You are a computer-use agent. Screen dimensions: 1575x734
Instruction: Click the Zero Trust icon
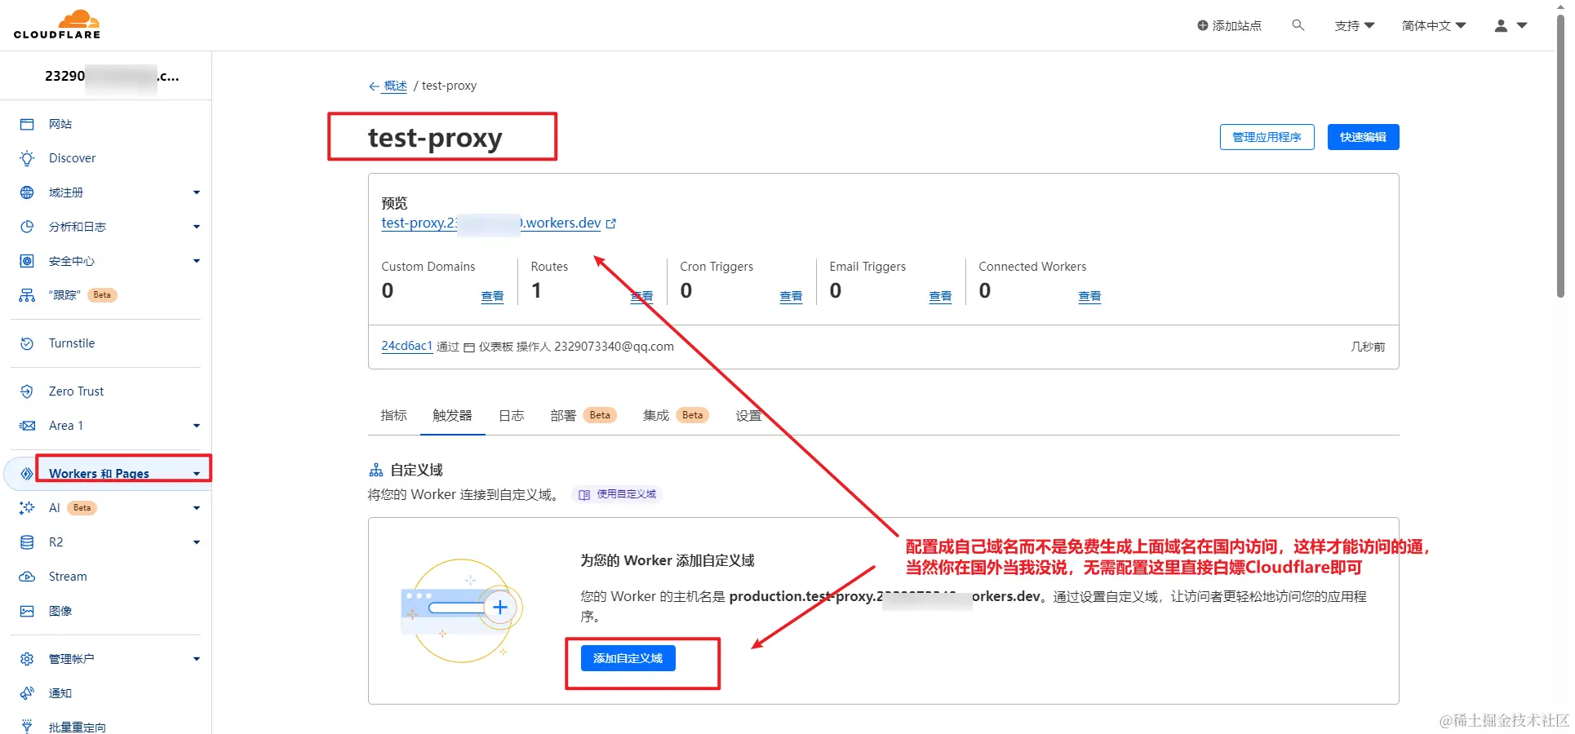click(x=27, y=391)
